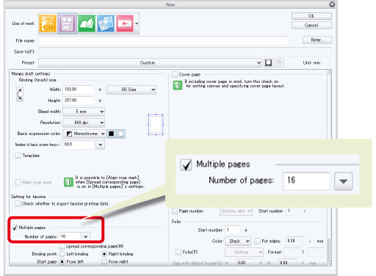Click the Cancel button
Screen dimensions: 376x276
(x=311, y=26)
